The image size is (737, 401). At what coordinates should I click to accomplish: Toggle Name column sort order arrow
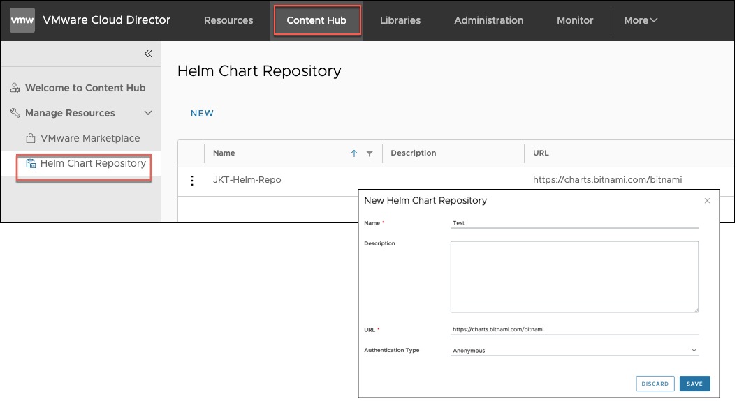(354, 153)
